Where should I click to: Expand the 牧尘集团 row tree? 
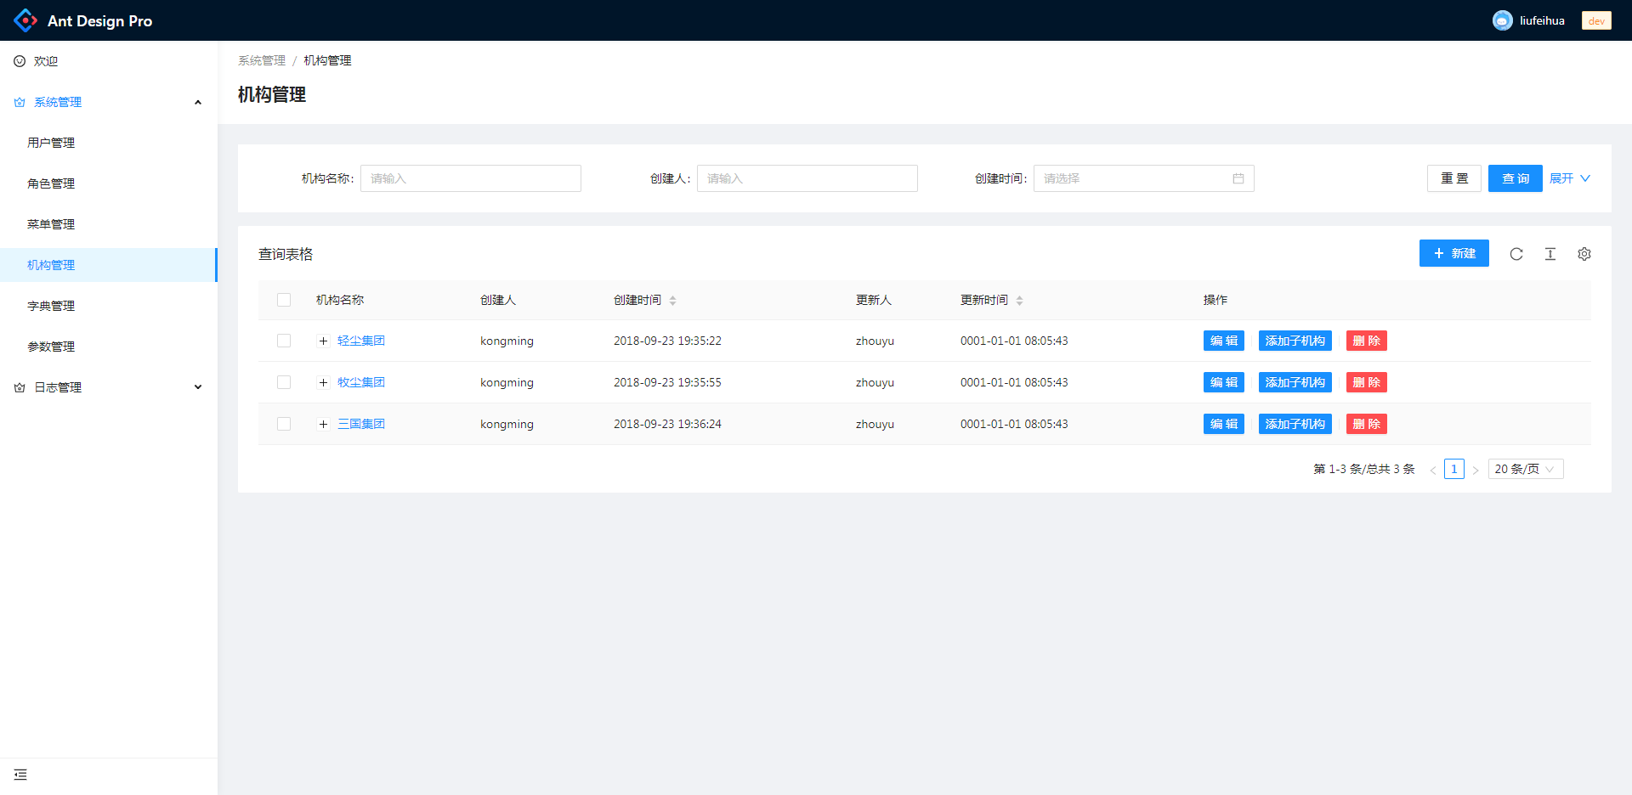323,382
